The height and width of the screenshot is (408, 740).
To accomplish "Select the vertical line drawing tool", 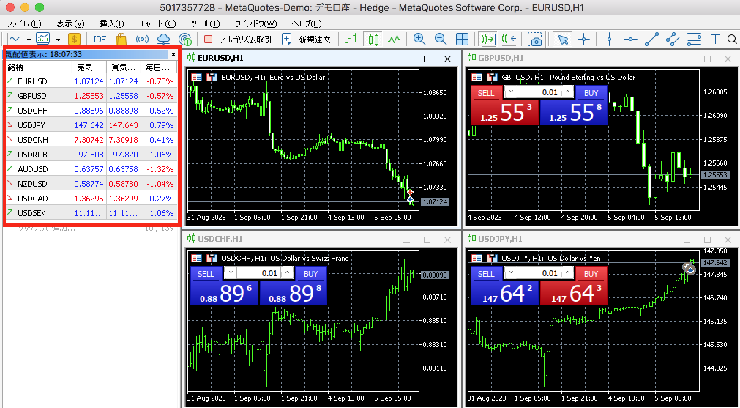I will (609, 39).
